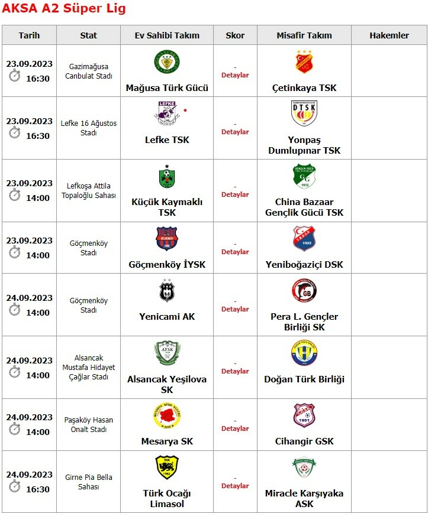Viewport: 428px width, 513px height.
Task: Click the Yenicami AK team emblem
Action: point(167,291)
